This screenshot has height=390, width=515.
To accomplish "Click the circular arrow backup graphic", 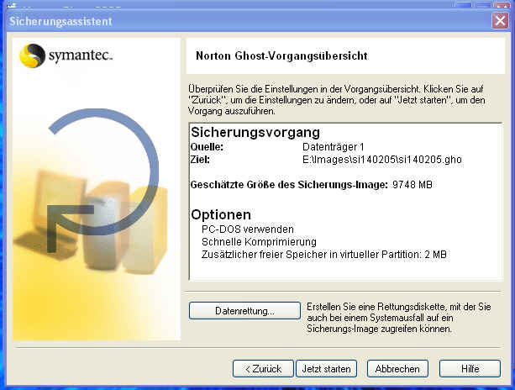I will (x=102, y=180).
